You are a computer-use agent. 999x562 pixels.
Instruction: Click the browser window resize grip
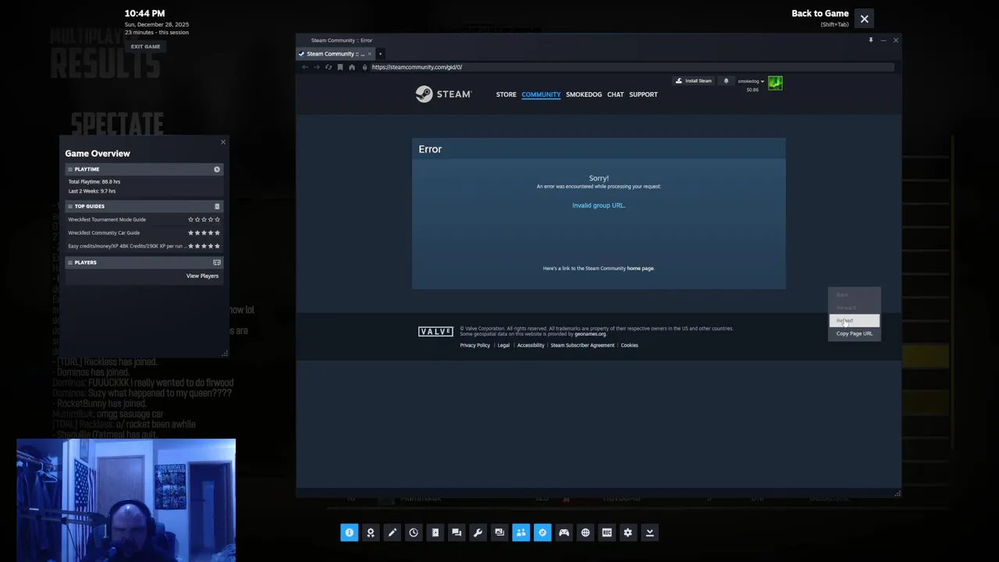pos(898,493)
